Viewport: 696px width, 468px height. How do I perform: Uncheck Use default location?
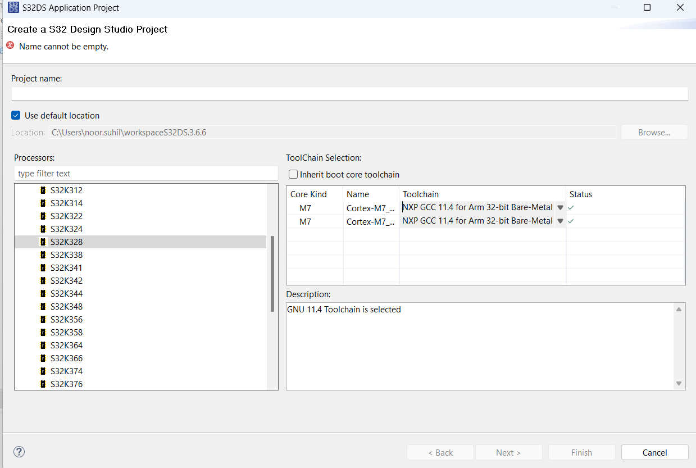point(16,115)
